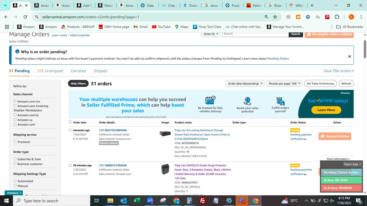Open the Chrome tab search dropdown arrow
This screenshot has height=206, width=367.
(x=5, y=5)
